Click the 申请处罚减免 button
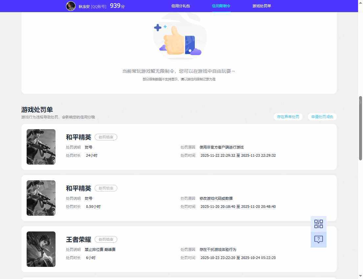363x279 pixels. [x=322, y=117]
